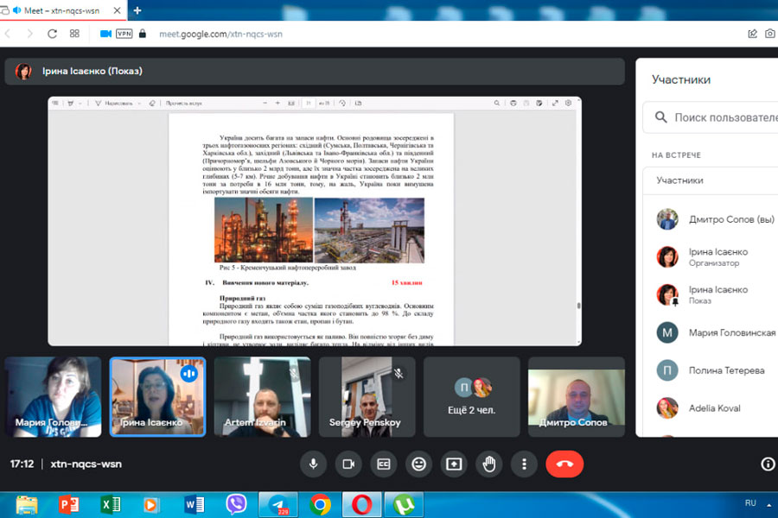The image size is (778, 518).
Task: Raise hand in the meeting
Action: click(x=489, y=464)
